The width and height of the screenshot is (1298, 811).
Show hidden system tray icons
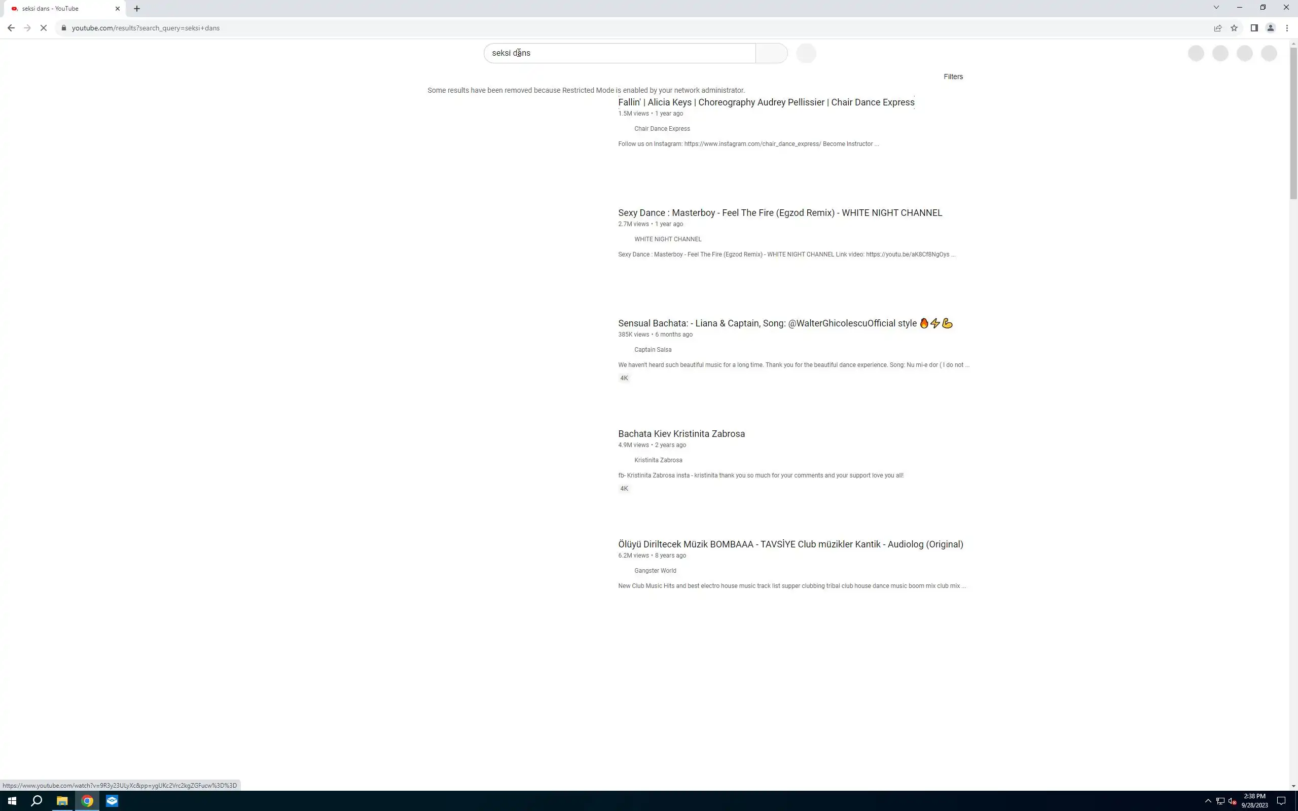click(1208, 801)
